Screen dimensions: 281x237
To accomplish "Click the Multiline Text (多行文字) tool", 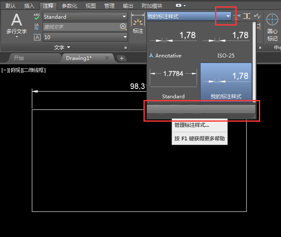I will click(17, 23).
